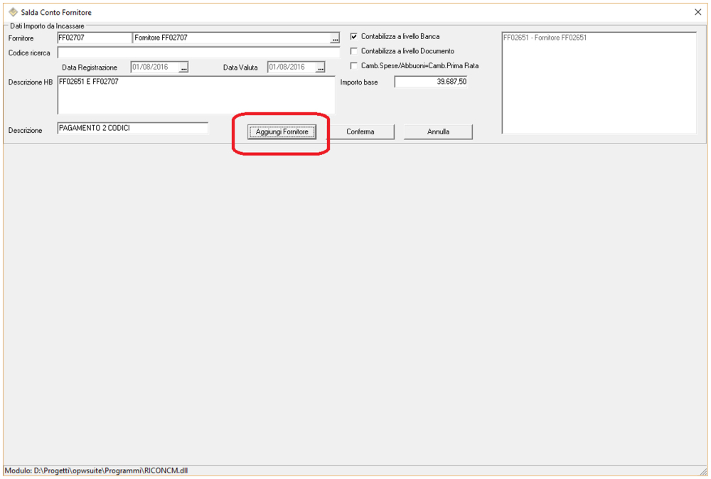Open the Fornitore lookup ellipsis button

335,38
